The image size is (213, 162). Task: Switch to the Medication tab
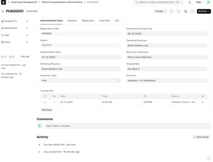pyautogui.click(x=88, y=21)
